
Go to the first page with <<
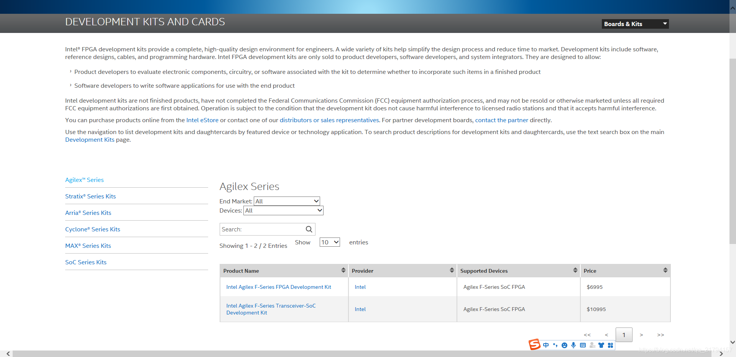point(587,335)
